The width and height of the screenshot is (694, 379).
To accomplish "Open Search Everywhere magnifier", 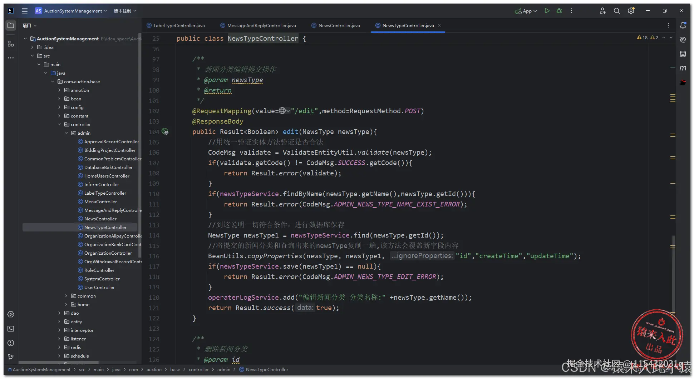I will (617, 11).
